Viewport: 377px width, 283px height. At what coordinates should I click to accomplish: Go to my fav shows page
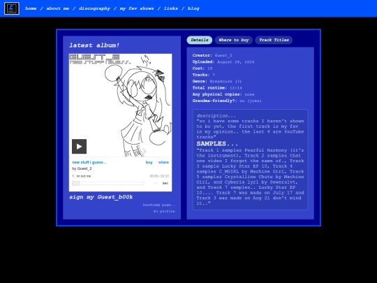tap(137, 8)
